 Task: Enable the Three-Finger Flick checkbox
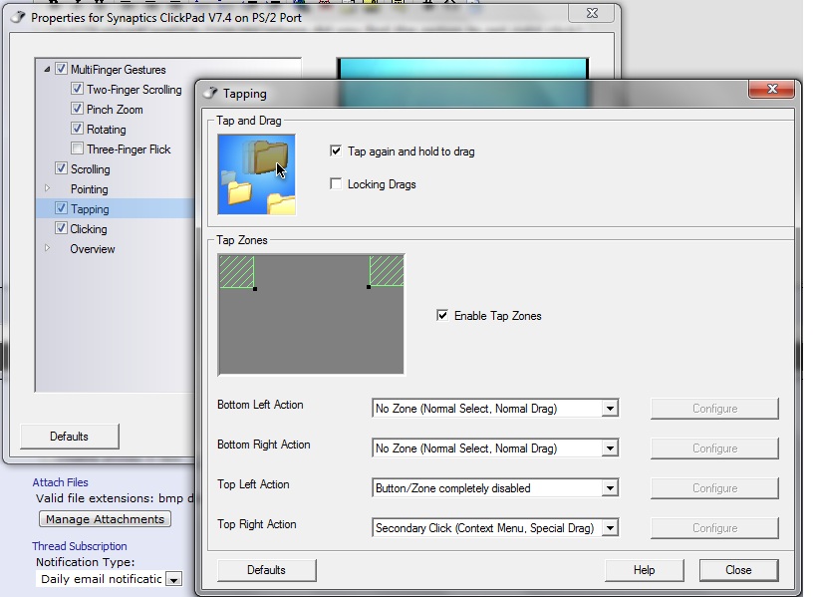pos(77,149)
